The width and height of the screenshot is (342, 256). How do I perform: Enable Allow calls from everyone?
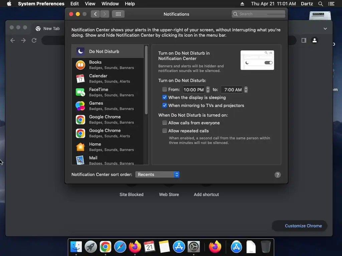click(x=164, y=123)
